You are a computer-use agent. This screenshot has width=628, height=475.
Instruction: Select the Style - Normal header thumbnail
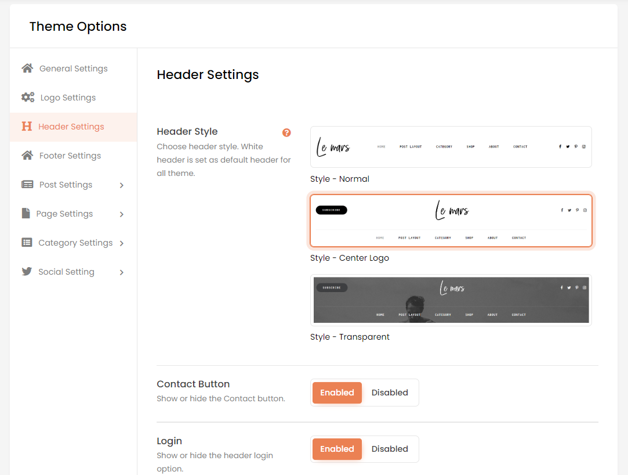pos(451,147)
